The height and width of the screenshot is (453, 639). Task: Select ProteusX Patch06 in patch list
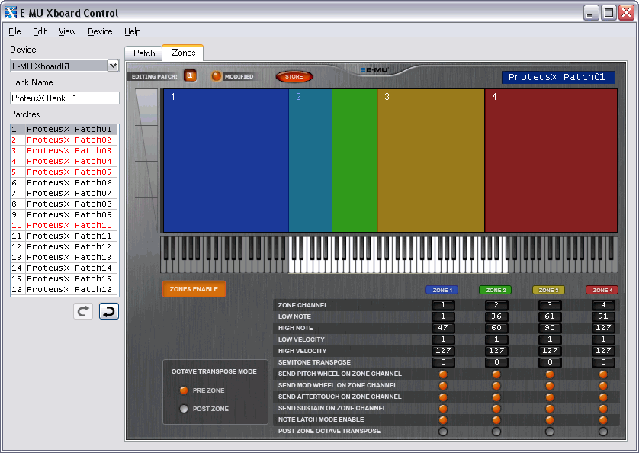pos(64,183)
